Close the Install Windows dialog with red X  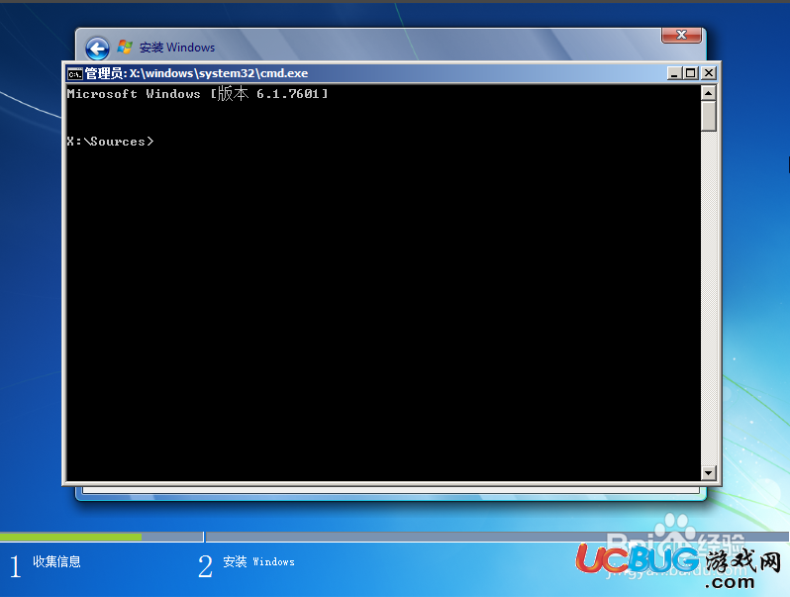(681, 35)
